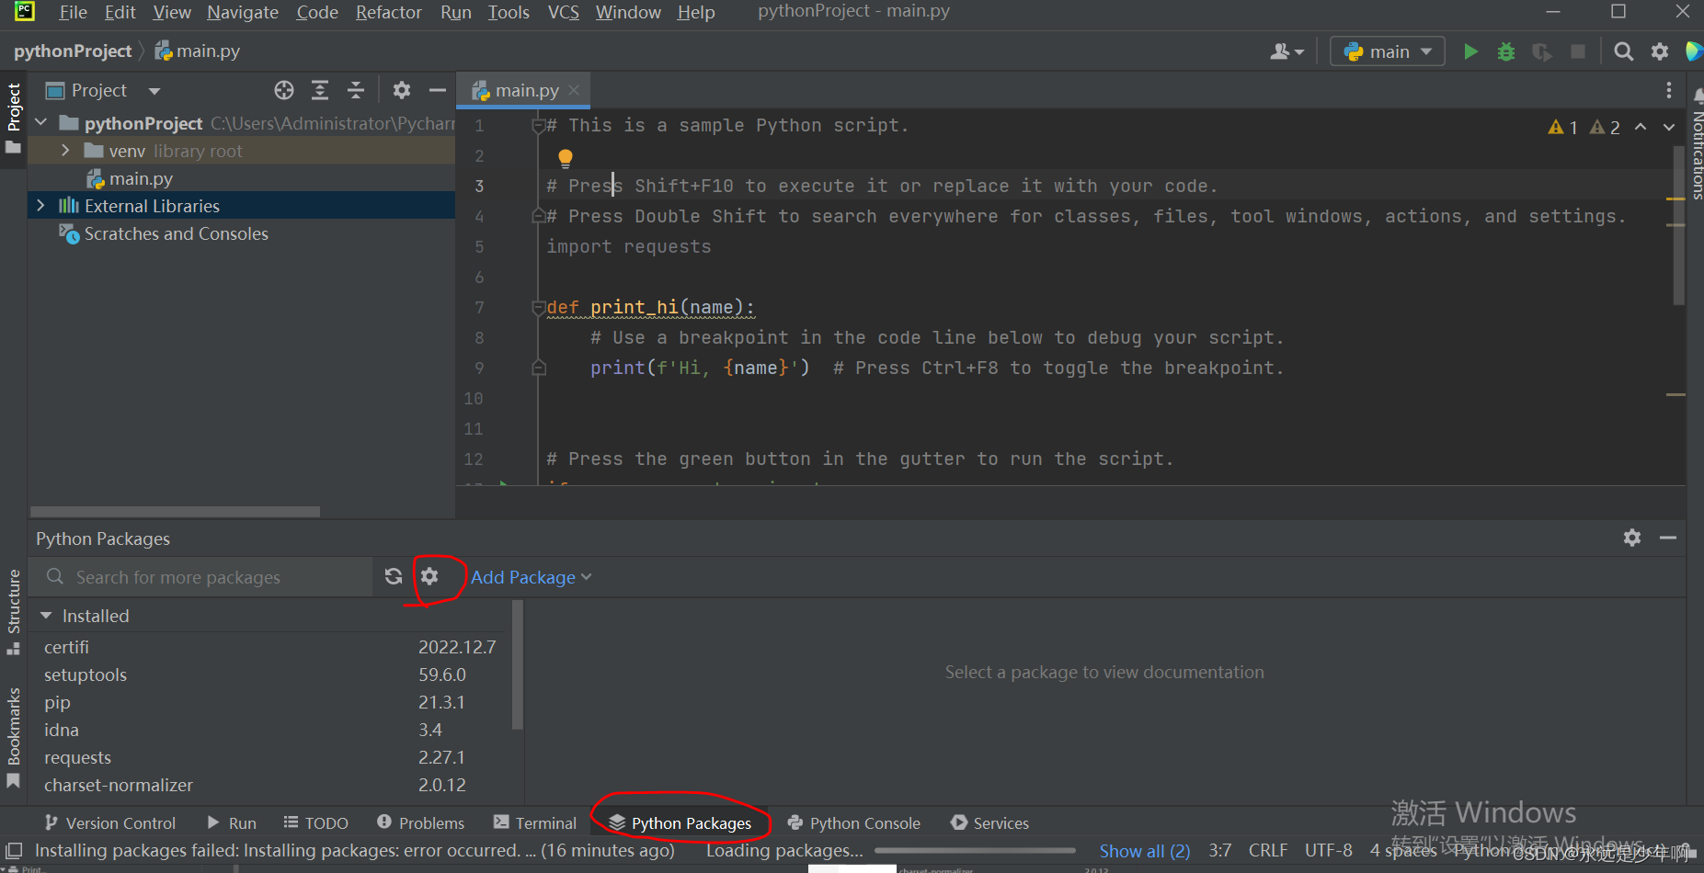Click the installed packages list scrollbar

point(517,664)
